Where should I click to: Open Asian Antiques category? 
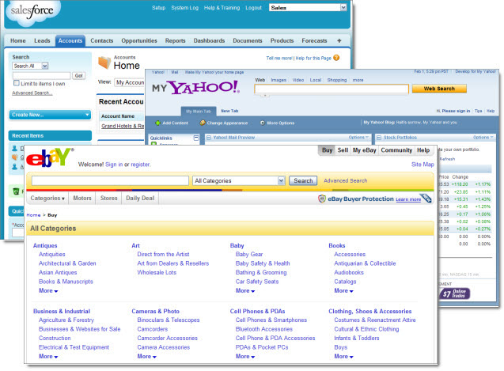pyautogui.click(x=58, y=272)
